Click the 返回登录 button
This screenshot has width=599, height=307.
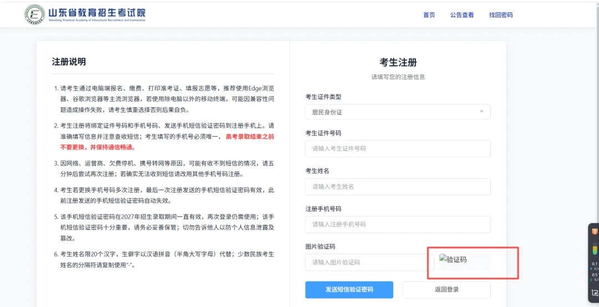pos(446,290)
